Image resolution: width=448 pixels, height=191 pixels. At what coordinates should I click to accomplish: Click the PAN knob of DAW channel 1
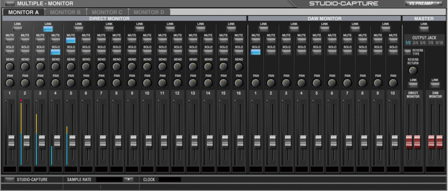click(256, 83)
